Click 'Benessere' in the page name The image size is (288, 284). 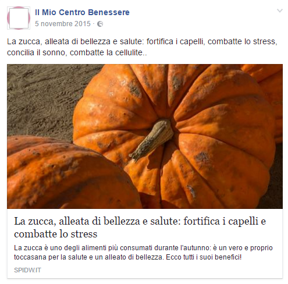[109, 12]
